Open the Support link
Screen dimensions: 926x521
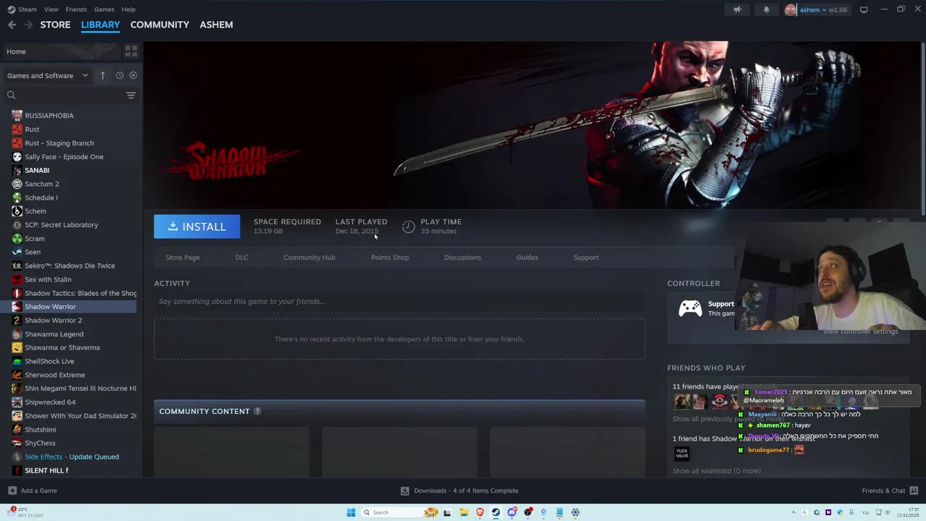[586, 258]
